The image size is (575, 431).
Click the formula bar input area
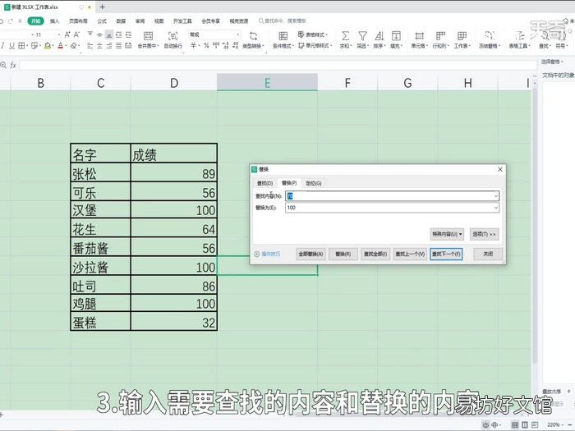[278, 65]
